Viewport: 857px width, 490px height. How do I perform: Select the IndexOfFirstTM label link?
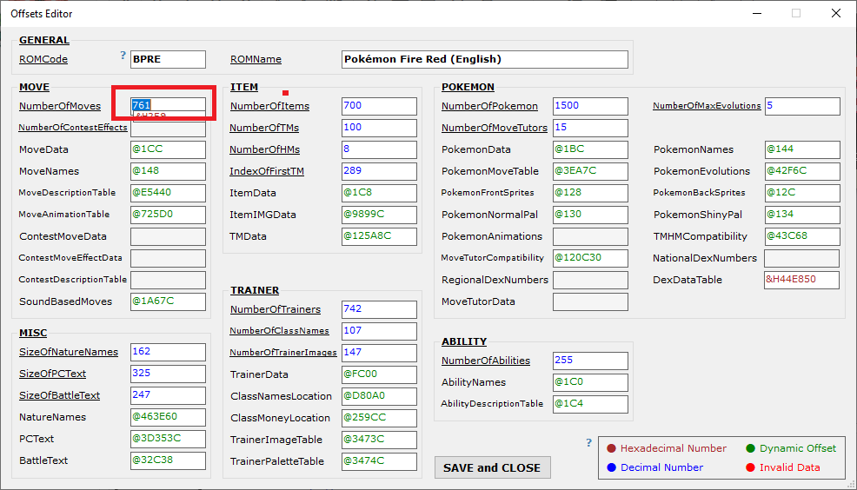(268, 171)
